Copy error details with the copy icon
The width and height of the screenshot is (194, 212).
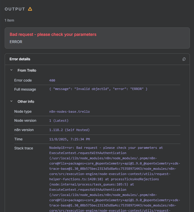click(x=184, y=59)
